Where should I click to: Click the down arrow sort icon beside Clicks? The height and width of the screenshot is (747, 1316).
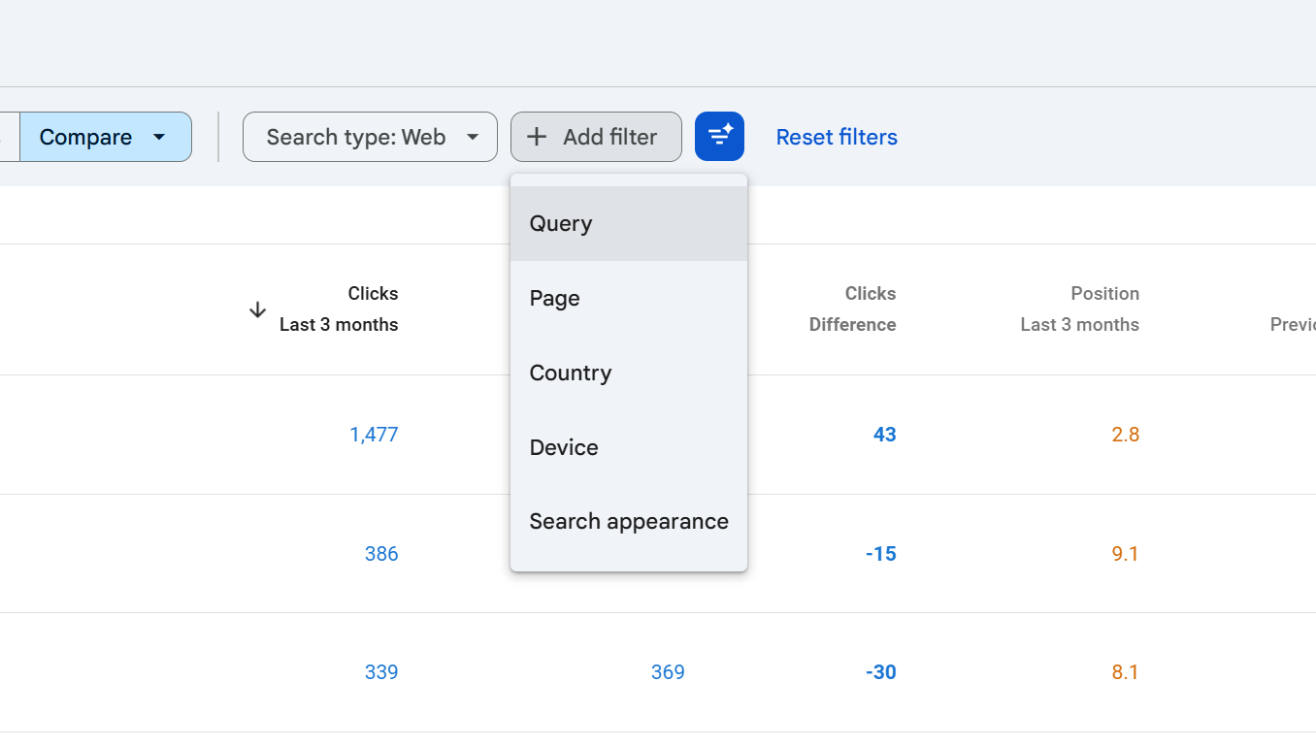pos(257,309)
